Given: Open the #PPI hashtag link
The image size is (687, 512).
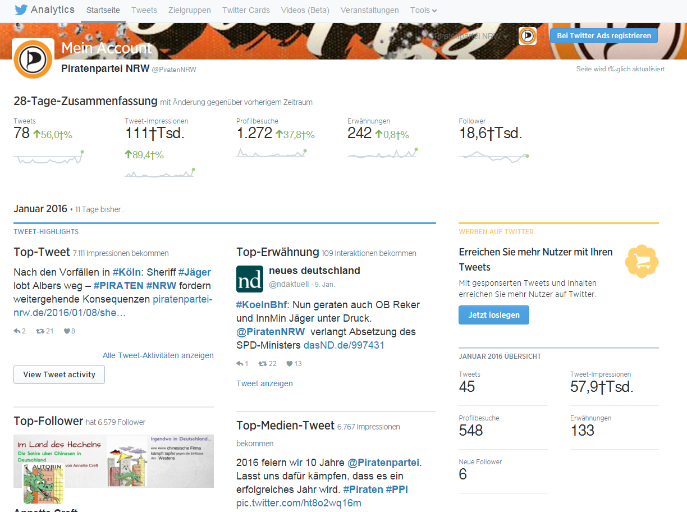Looking at the screenshot, I should [x=397, y=490].
